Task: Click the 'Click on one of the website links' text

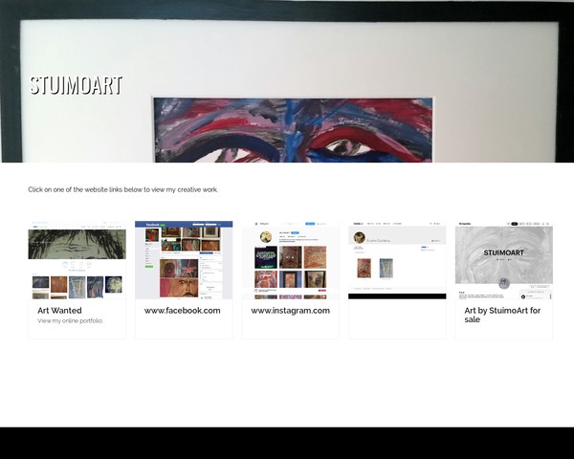Action: click(x=122, y=189)
